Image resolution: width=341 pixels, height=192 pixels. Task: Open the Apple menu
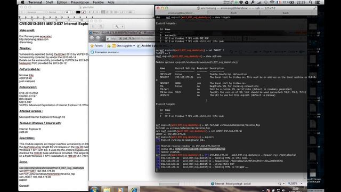pos(22,2)
